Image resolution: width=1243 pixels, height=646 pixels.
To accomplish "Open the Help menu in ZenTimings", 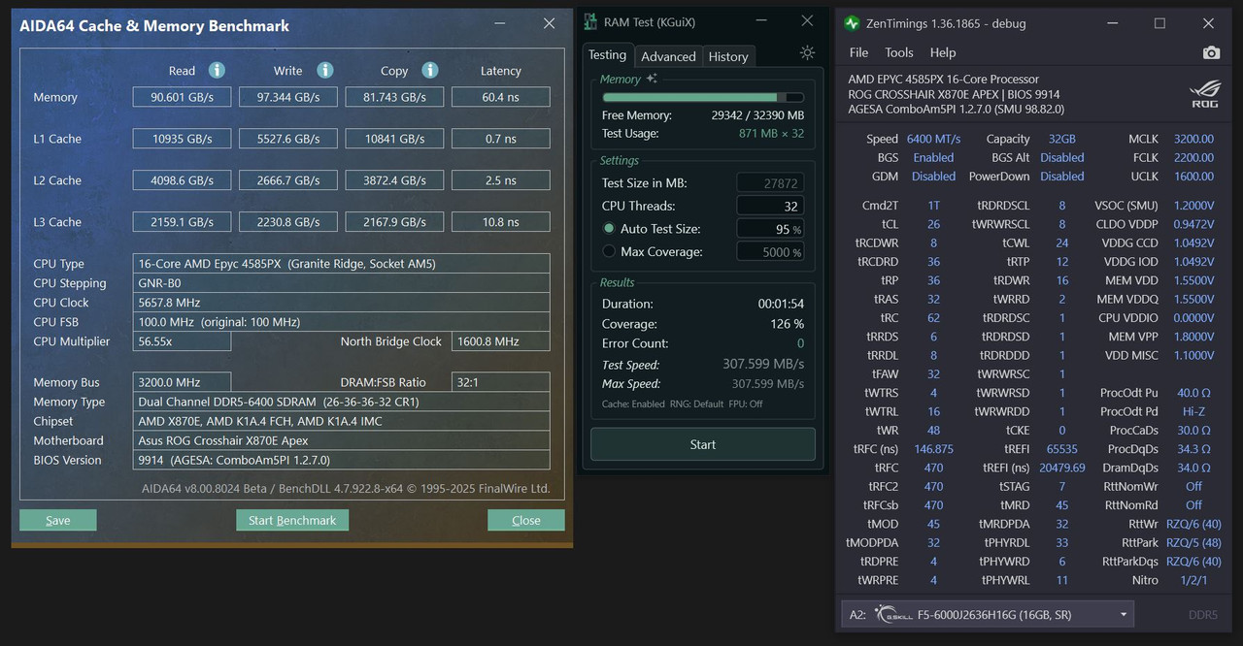I will [x=943, y=52].
